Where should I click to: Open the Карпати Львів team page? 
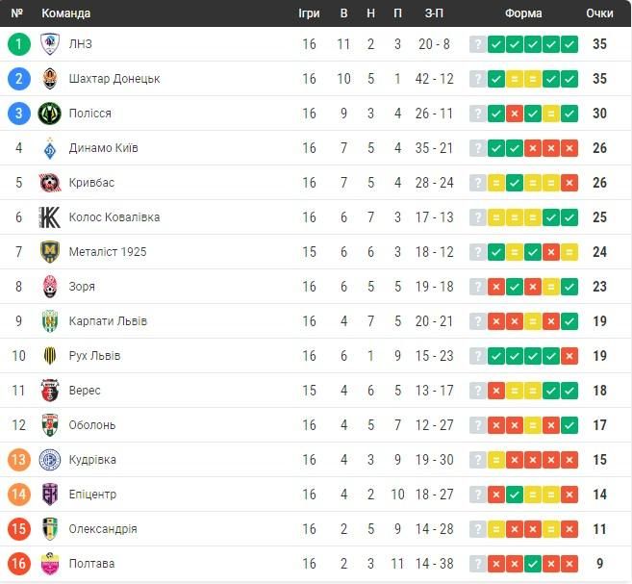point(108,321)
